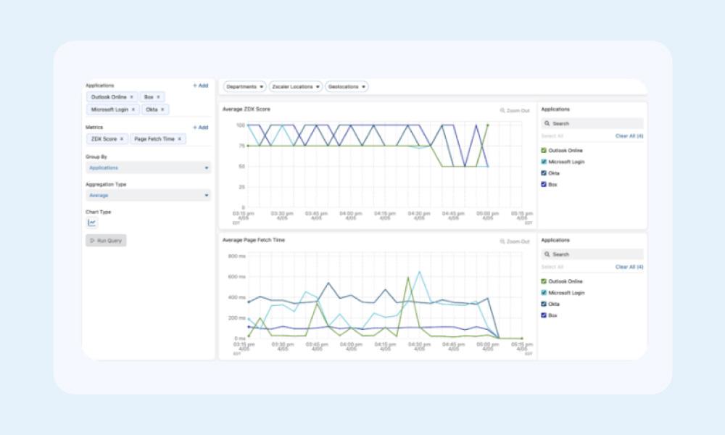Expand the Aggregation Type Average dropdown
725x435 pixels.
(148, 195)
